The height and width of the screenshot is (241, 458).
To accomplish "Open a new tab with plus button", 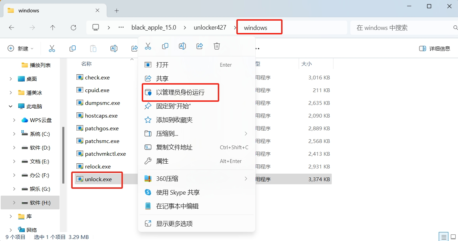I will 117,11.
